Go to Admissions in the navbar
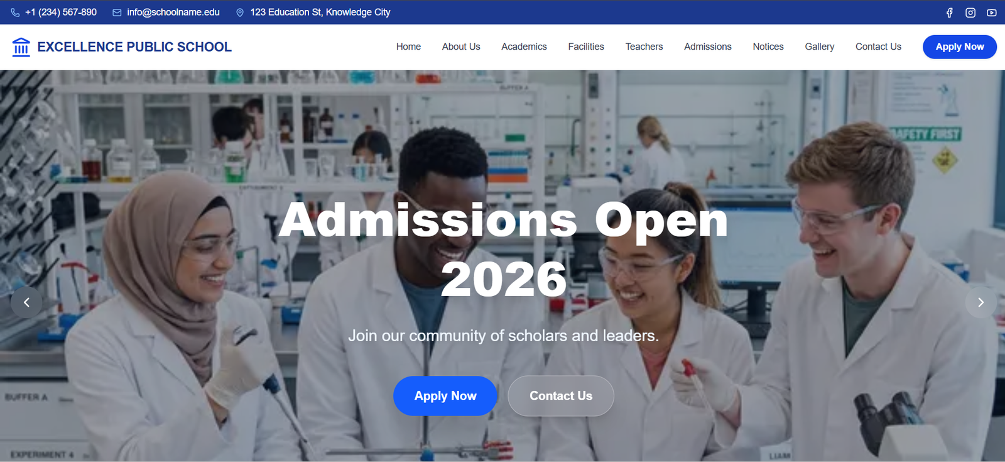Screen dimensions: 1005x462 pos(708,47)
